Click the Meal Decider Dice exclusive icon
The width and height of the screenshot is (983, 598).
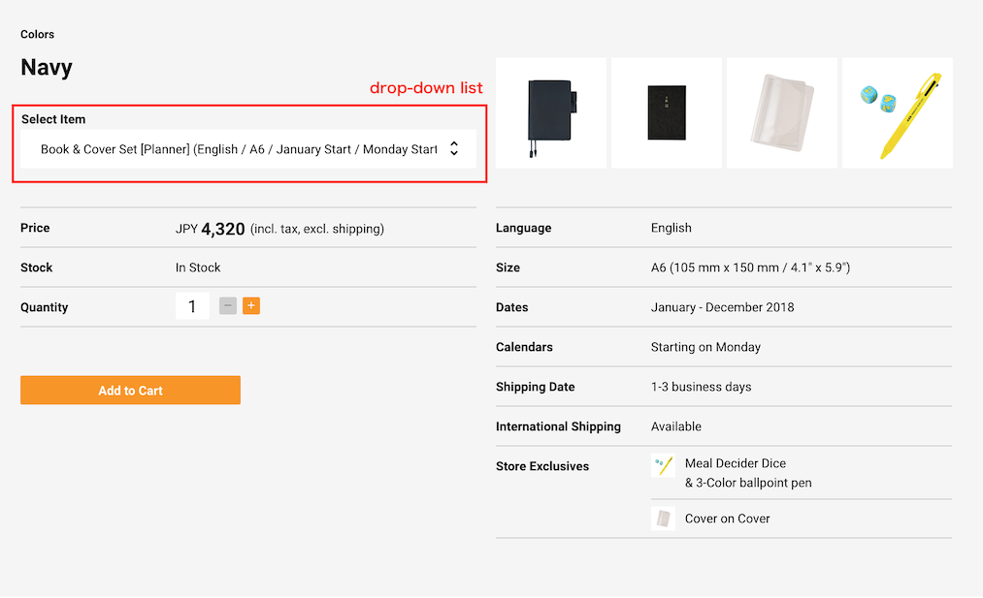tap(663, 465)
